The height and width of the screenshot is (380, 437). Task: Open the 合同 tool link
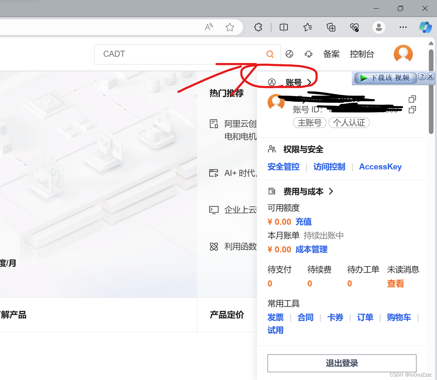[306, 317]
